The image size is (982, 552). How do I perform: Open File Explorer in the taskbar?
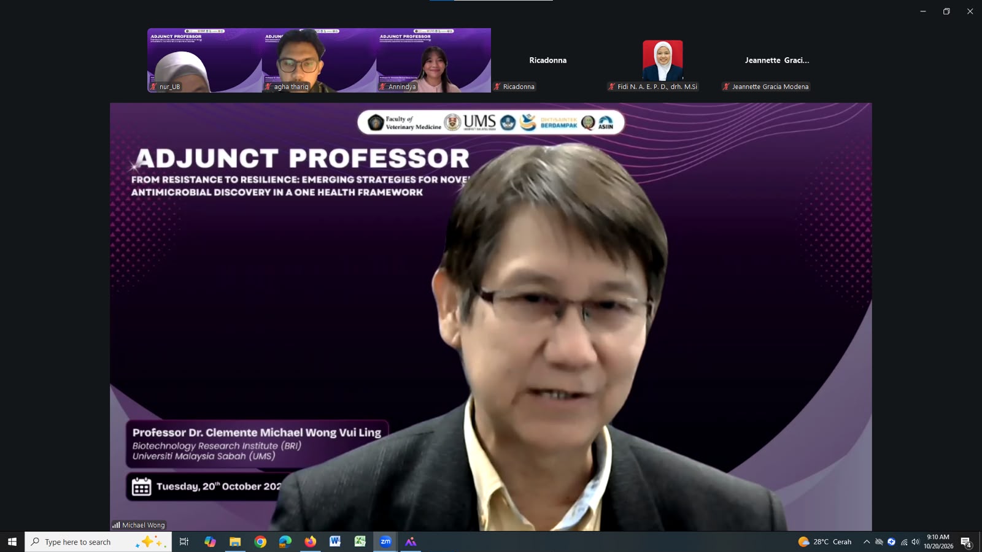(235, 542)
